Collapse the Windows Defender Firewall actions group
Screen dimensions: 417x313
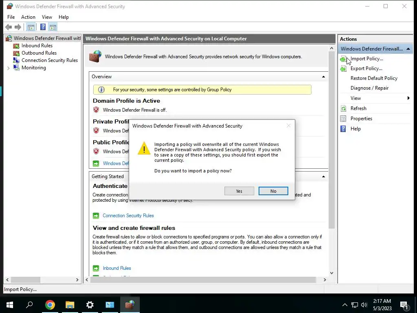point(408,49)
